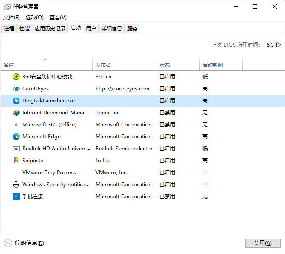Viewport: 285px width, 254px height.
Task: Switch to the 详细信息 tab
Action: pyautogui.click(x=112, y=28)
